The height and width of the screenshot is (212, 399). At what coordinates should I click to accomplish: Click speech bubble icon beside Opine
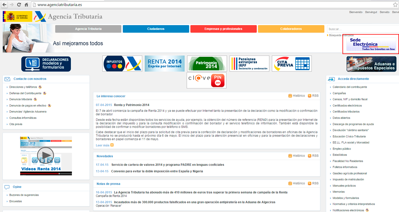pyautogui.click(x=7, y=187)
